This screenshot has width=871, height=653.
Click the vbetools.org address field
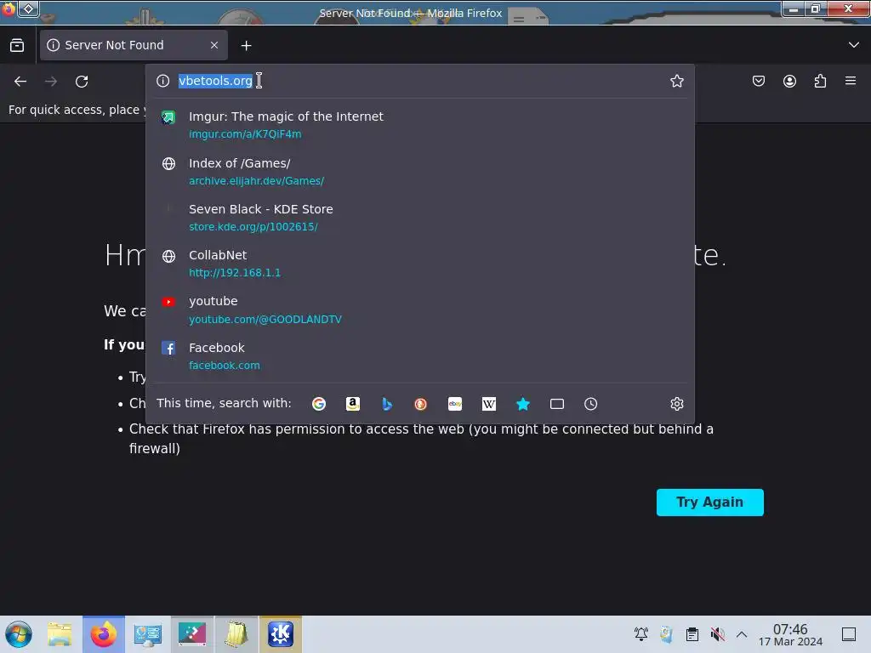tap(420, 81)
